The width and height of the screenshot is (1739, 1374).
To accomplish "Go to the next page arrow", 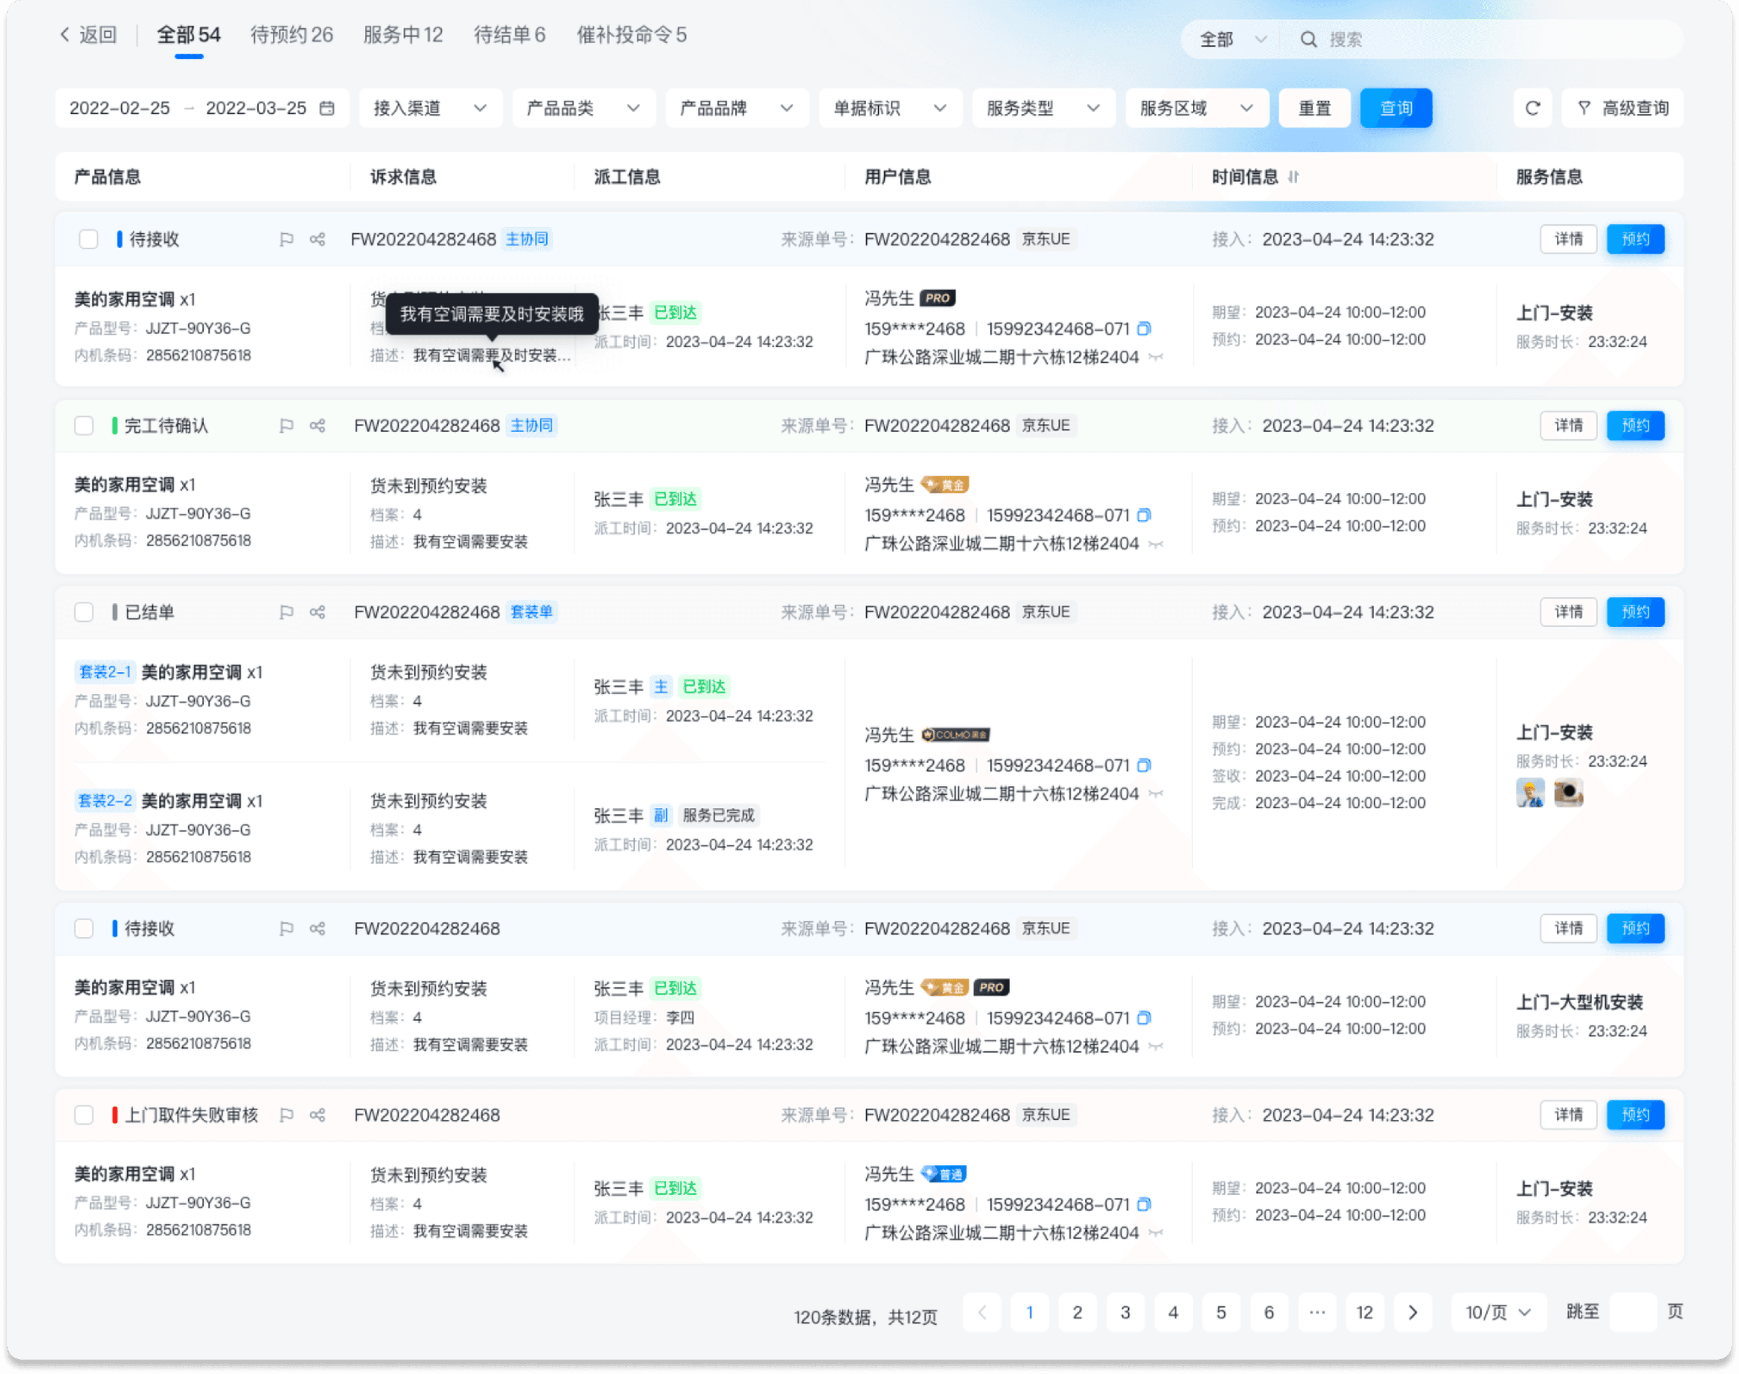I will tap(1412, 1313).
